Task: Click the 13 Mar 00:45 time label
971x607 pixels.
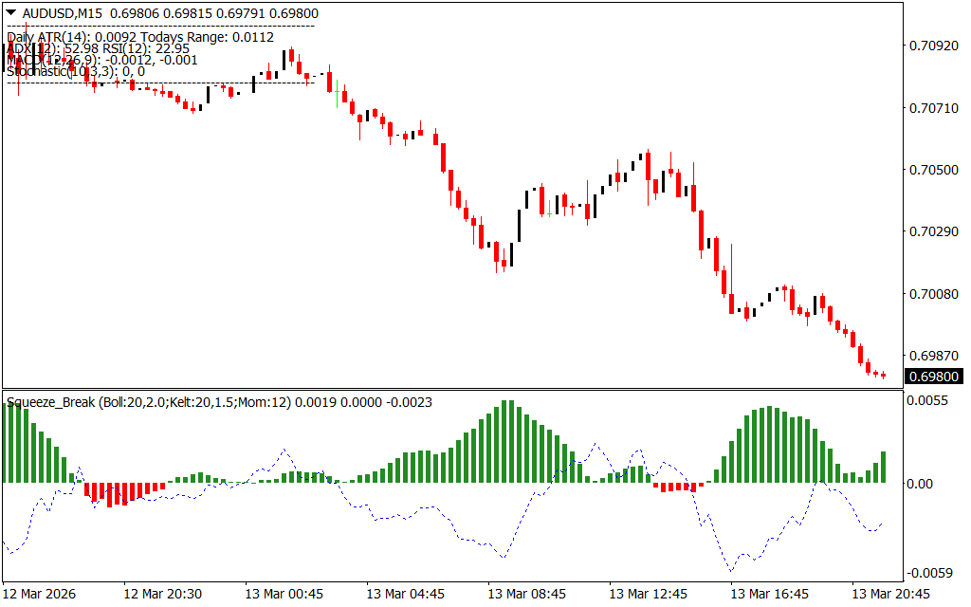Action: (284, 594)
